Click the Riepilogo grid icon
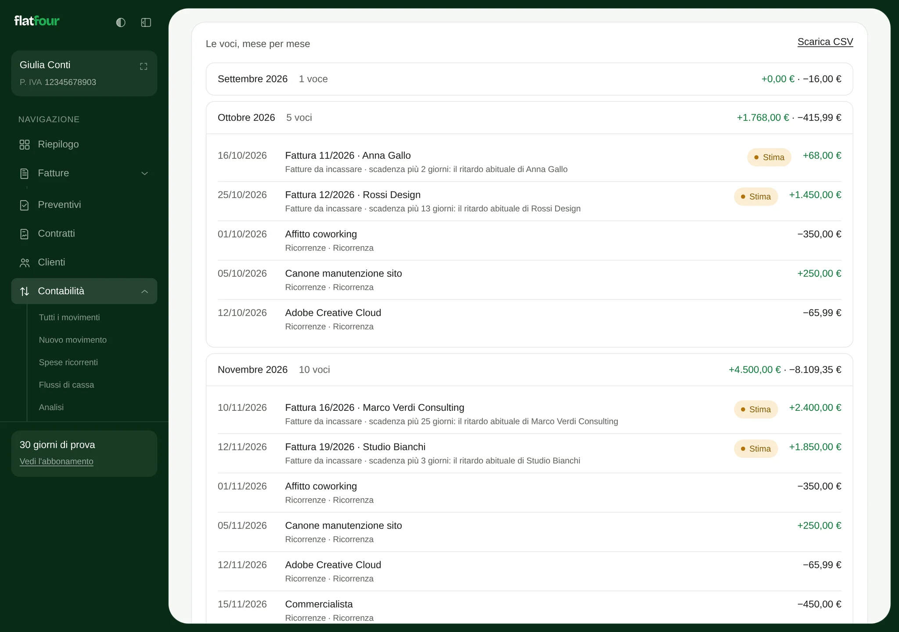 (x=25, y=144)
